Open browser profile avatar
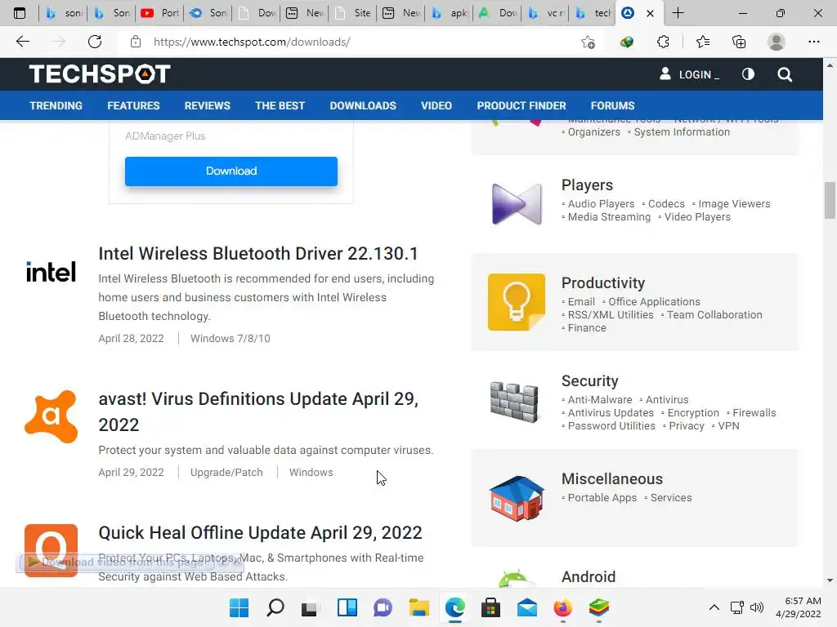Viewport: 837px width, 627px height. point(776,42)
